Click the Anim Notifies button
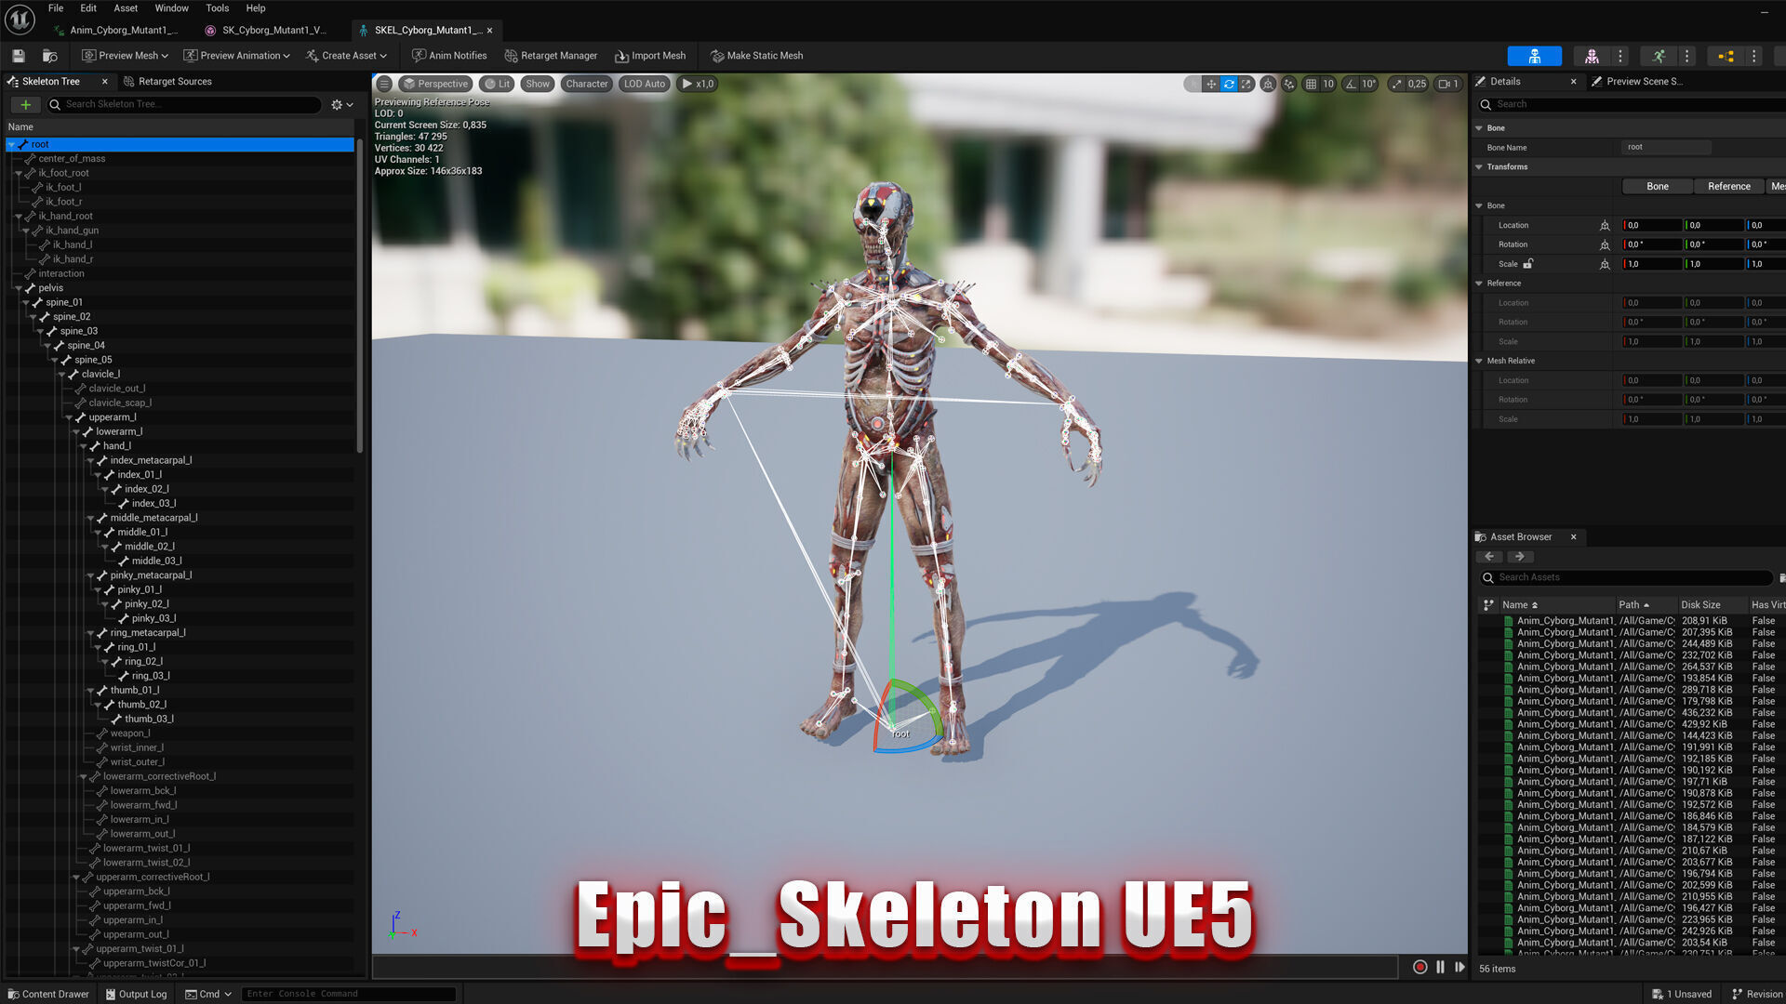This screenshot has height=1004, width=1786. coord(449,56)
